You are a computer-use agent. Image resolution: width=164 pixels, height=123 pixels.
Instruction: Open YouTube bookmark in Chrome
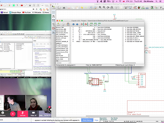tap(26, 13)
